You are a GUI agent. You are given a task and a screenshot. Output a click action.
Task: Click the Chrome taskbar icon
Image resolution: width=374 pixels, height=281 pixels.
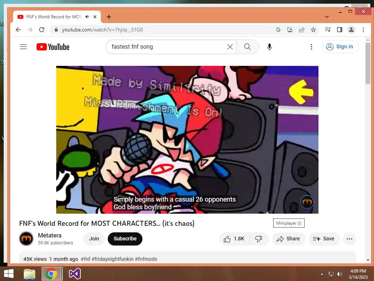click(51, 274)
